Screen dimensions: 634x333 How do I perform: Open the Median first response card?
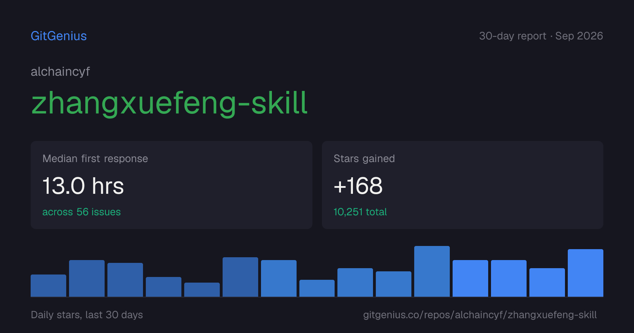(x=172, y=185)
